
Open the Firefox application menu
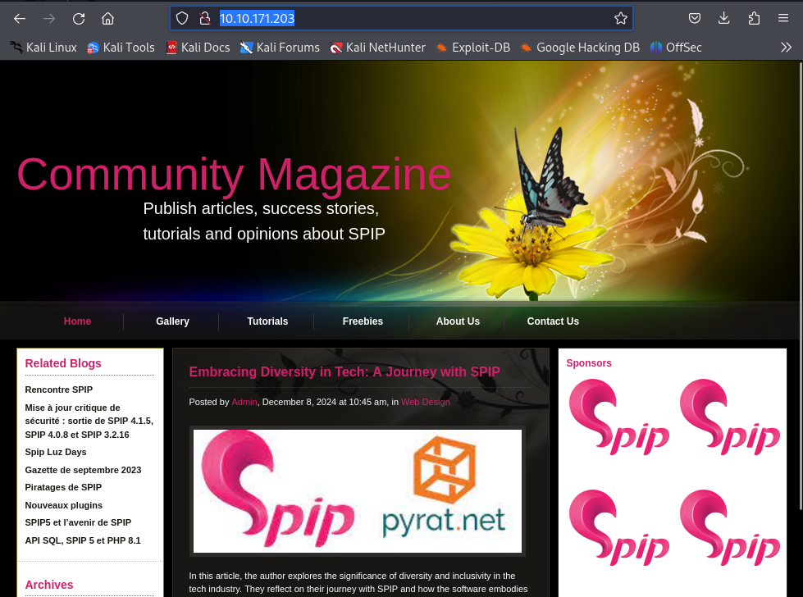(x=783, y=18)
